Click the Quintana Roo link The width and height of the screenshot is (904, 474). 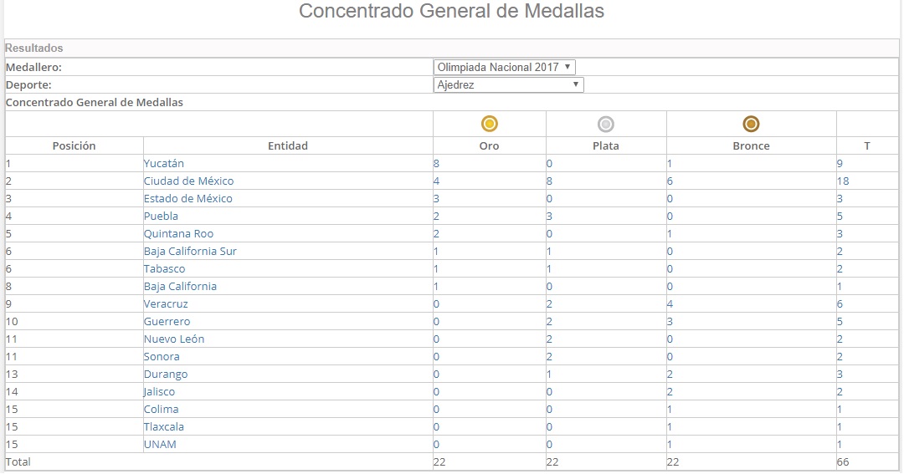coord(178,234)
